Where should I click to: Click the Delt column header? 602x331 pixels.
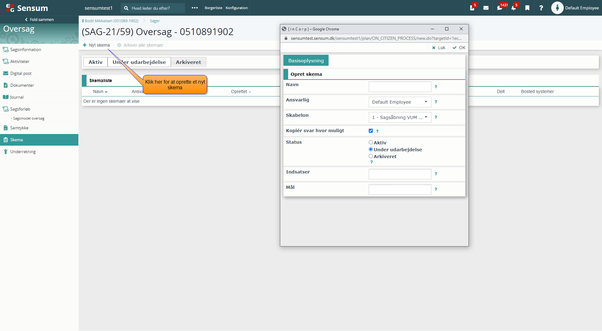coord(501,91)
